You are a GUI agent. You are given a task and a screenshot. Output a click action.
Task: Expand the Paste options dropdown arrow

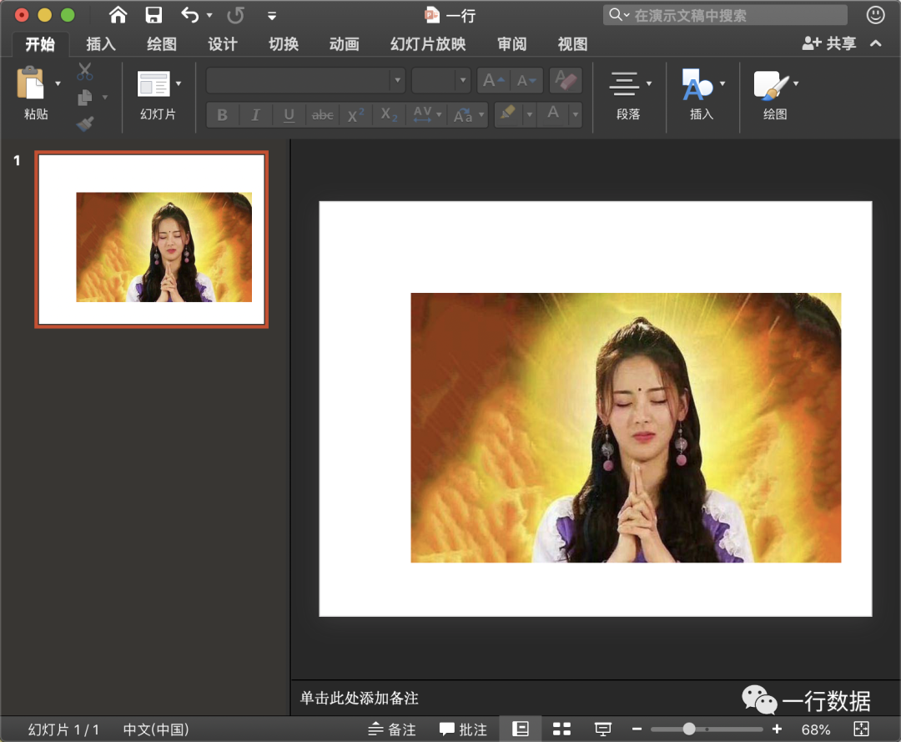coord(58,84)
